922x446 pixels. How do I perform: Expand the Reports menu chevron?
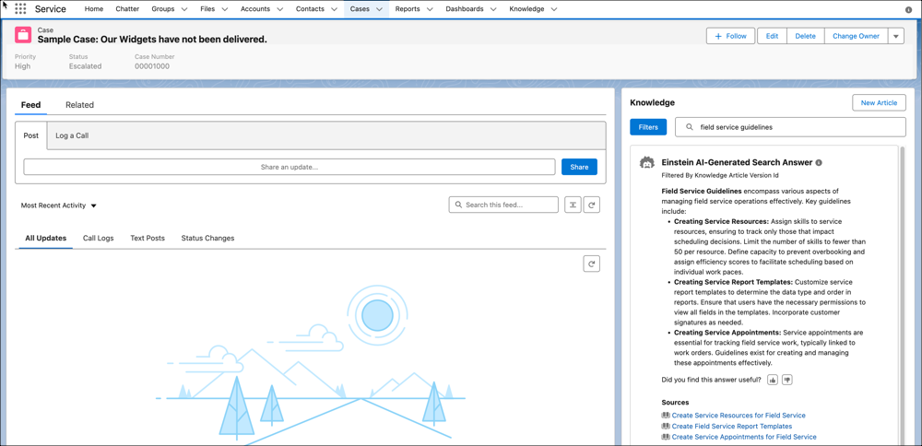point(430,9)
